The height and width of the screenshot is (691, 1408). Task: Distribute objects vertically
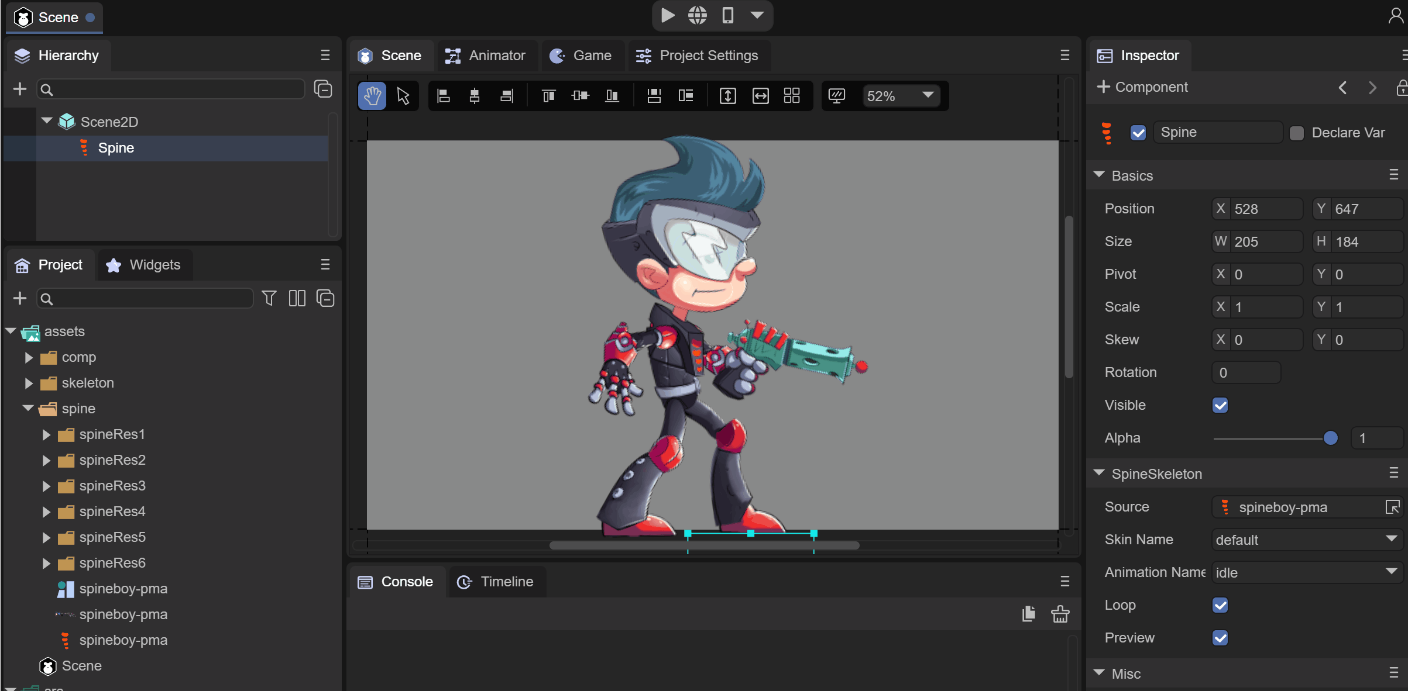tap(654, 96)
